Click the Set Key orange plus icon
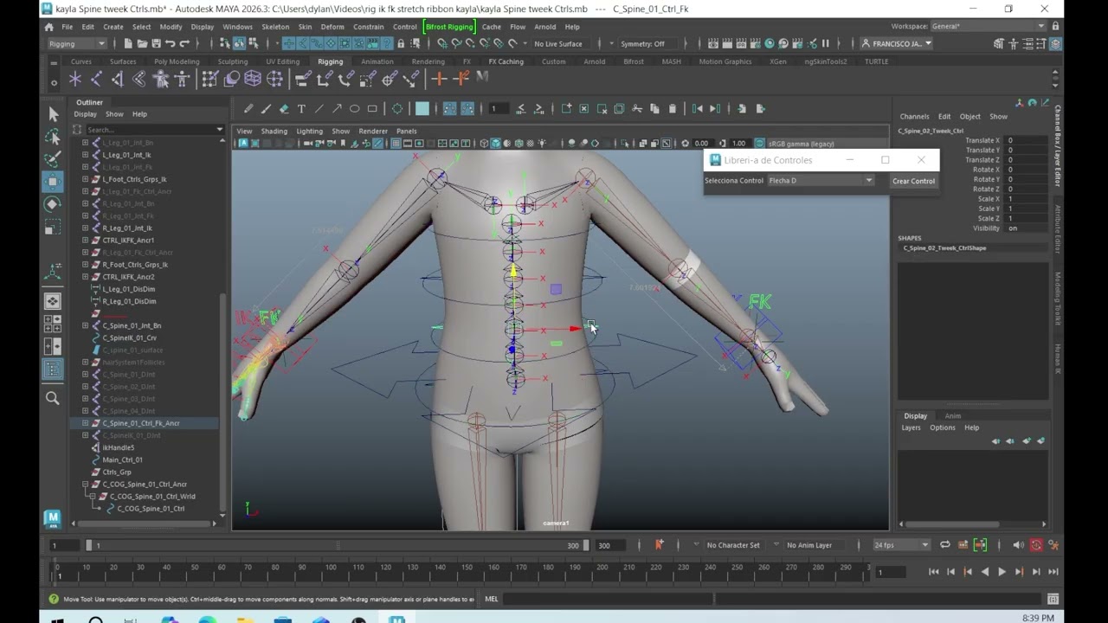Image resolution: width=1108 pixels, height=623 pixels. (x=439, y=80)
